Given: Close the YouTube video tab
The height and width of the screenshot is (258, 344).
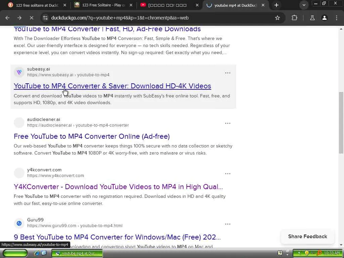Looking at the screenshot, I should [x=197, y=5].
